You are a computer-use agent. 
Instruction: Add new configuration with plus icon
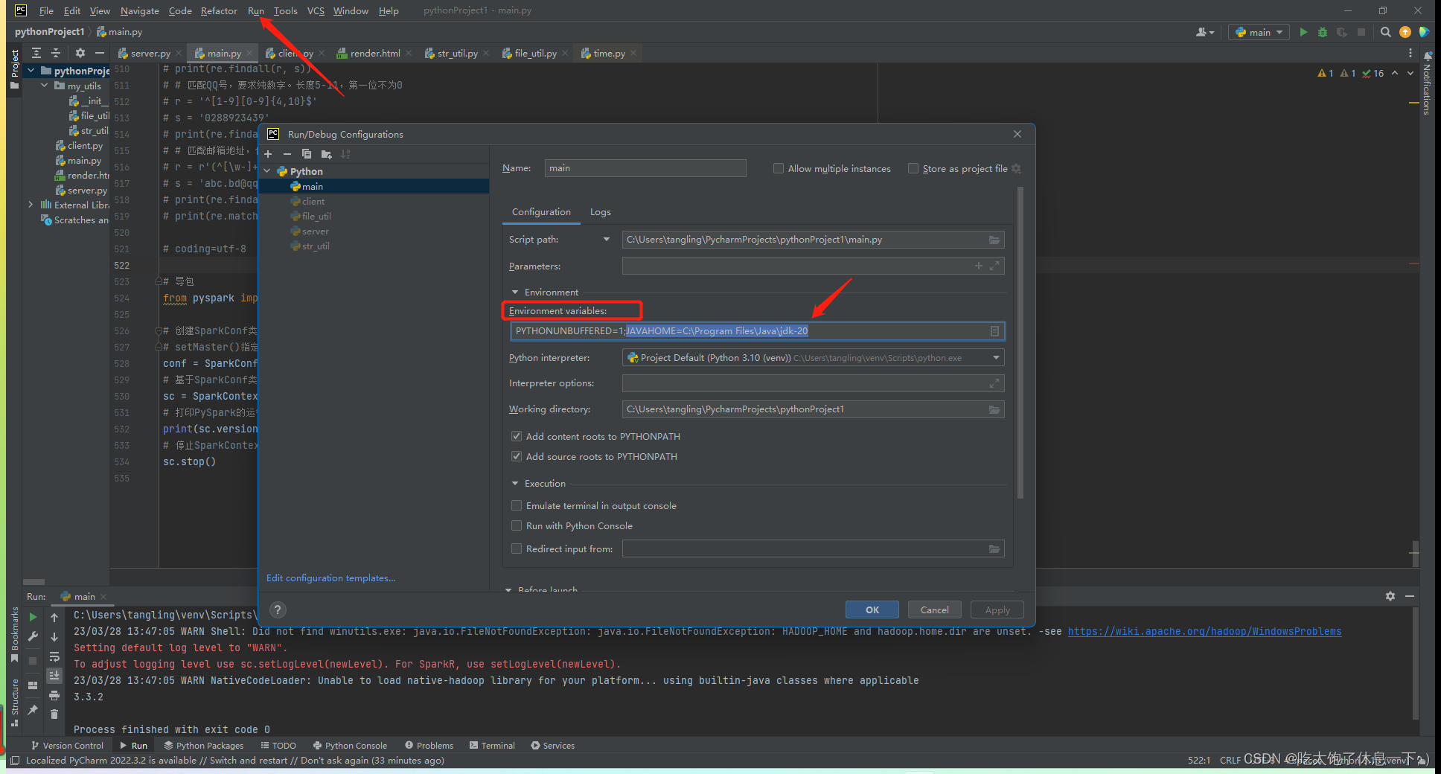(x=269, y=154)
